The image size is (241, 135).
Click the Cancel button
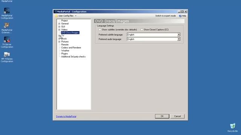coord(177,116)
